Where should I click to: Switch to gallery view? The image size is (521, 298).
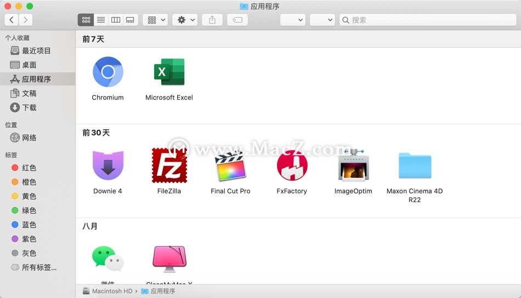pyautogui.click(x=131, y=20)
